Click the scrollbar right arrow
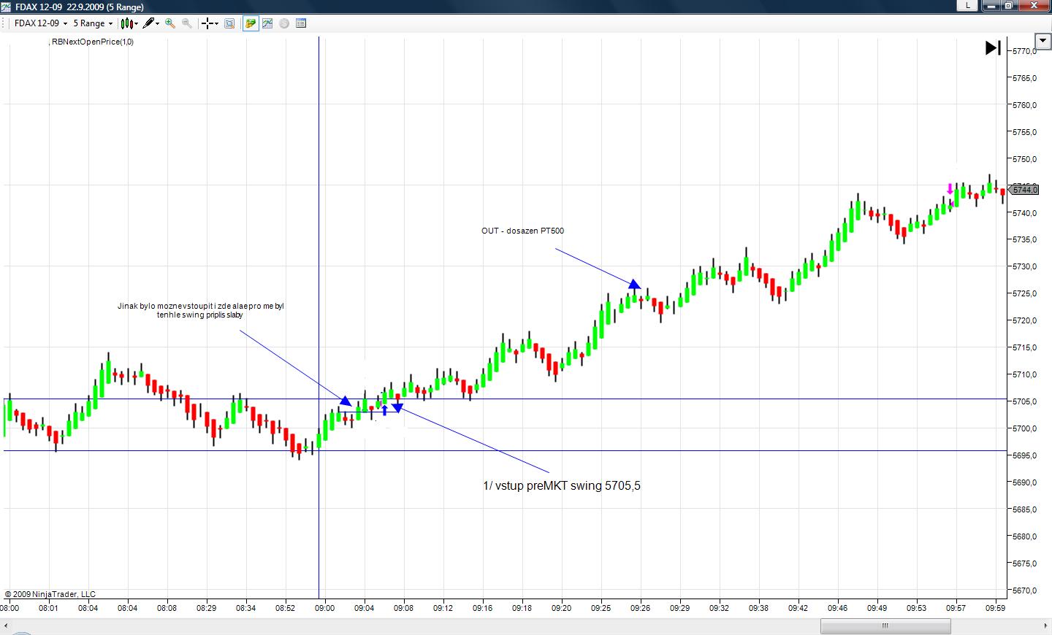1052x635 pixels. click(1045, 626)
